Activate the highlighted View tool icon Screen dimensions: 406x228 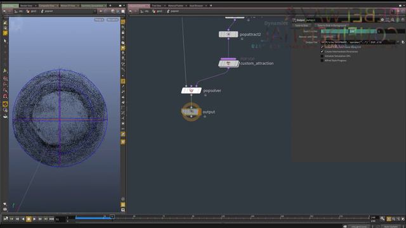pos(5,33)
